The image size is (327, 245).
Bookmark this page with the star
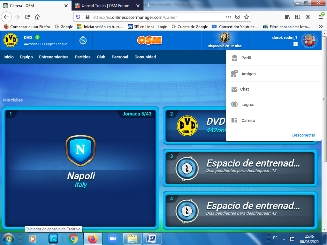247,17
